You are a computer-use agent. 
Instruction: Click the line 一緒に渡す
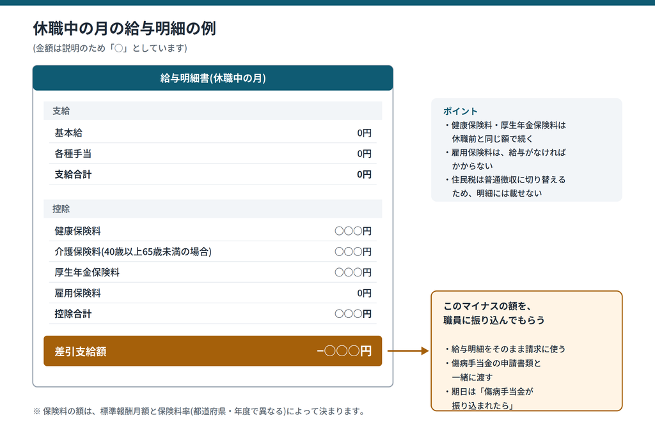pyautogui.click(x=472, y=378)
